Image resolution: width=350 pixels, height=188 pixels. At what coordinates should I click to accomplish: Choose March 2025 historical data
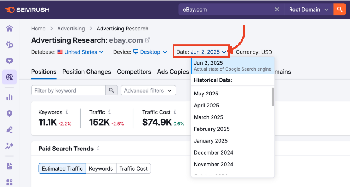pyautogui.click(x=231, y=117)
